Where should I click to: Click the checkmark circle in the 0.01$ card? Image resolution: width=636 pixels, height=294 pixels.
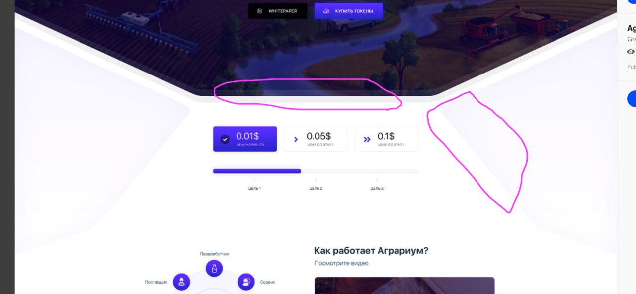pyautogui.click(x=225, y=139)
